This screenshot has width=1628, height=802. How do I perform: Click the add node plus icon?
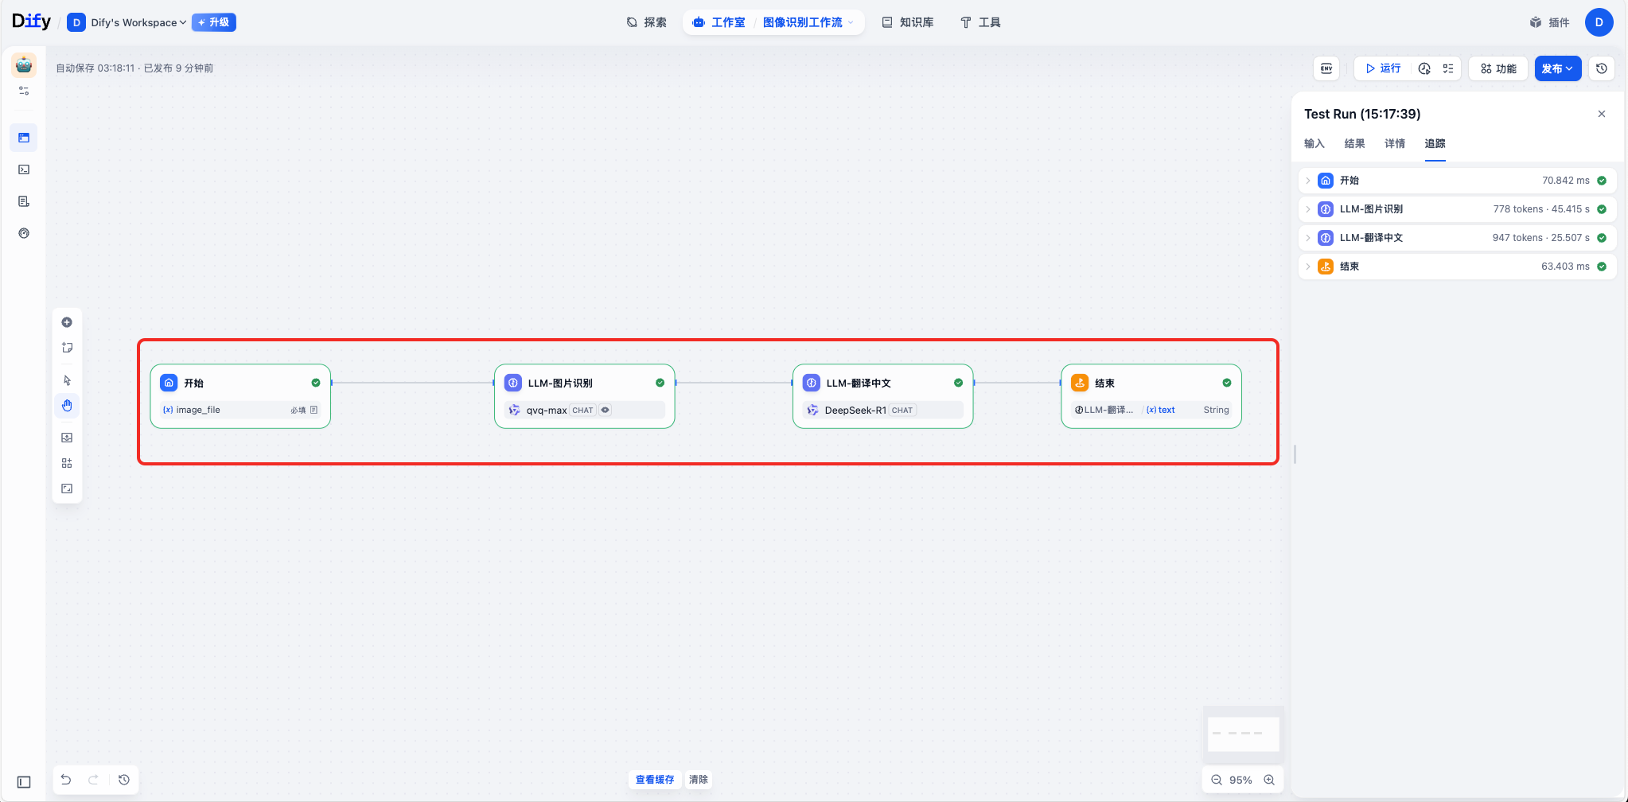(x=67, y=322)
